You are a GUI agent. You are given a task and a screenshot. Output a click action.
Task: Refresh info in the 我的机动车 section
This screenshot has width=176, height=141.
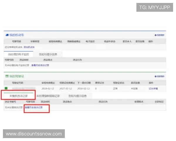point(160,35)
